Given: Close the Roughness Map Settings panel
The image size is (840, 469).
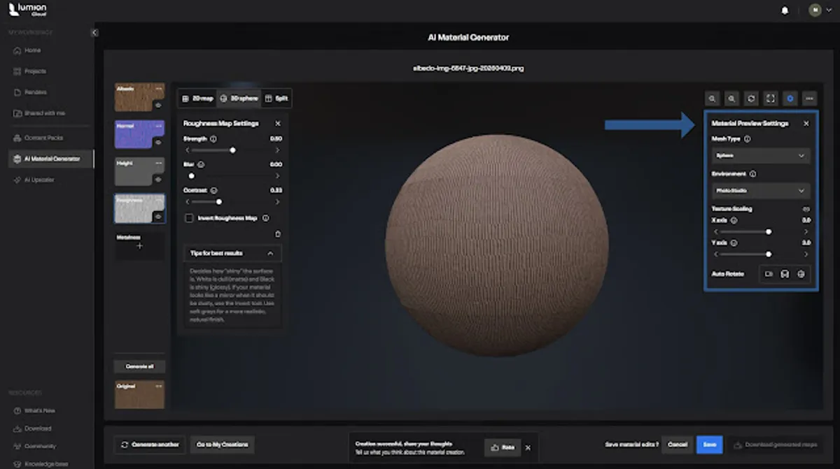Looking at the screenshot, I should 278,123.
